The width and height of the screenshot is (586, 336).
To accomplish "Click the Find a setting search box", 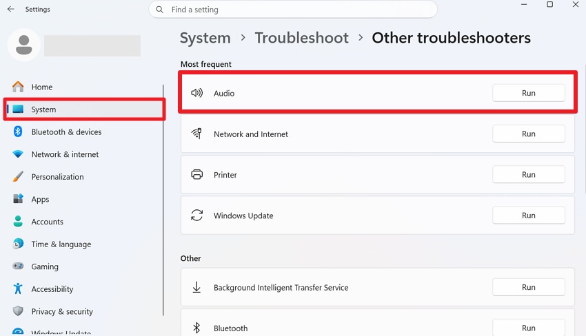I will (293, 10).
